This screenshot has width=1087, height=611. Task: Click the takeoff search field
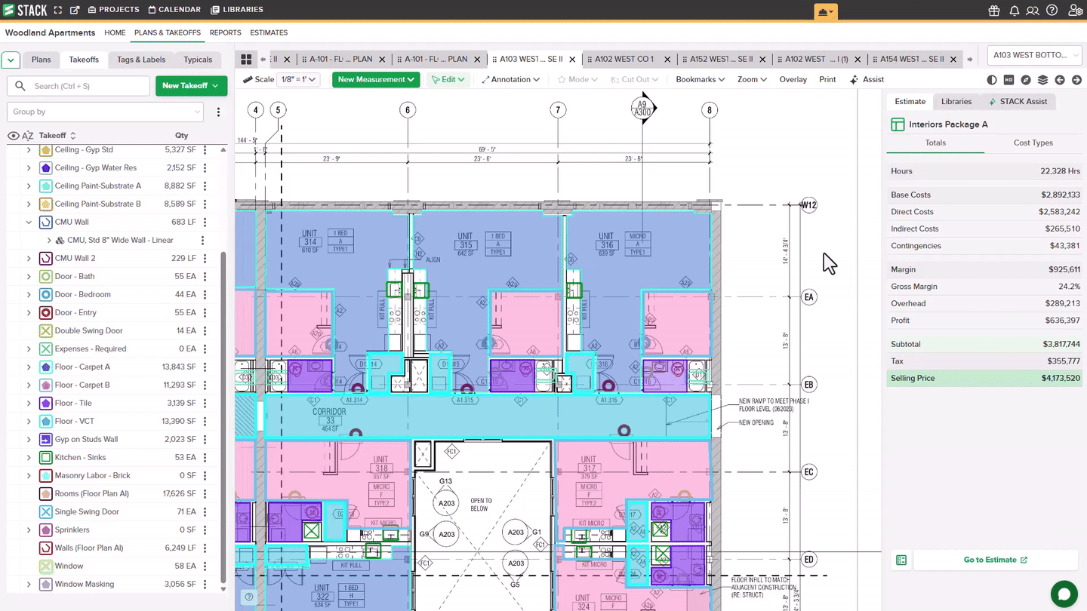79,86
